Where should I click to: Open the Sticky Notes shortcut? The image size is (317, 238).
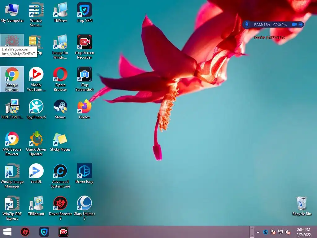(x=60, y=142)
